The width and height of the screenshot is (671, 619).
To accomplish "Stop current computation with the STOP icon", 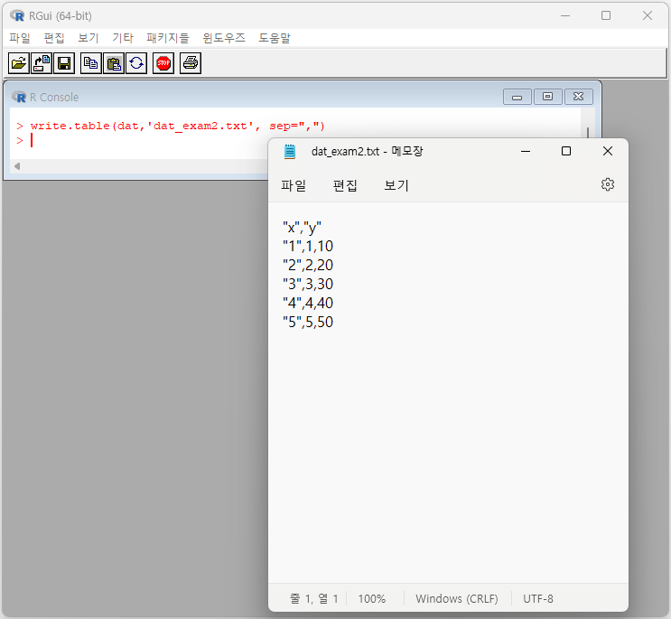I will point(163,63).
